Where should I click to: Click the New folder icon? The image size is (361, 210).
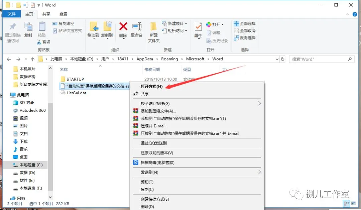(153, 27)
